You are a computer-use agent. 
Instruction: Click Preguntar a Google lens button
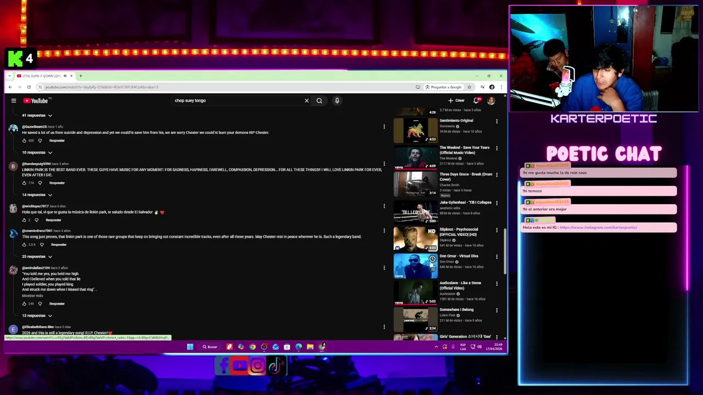443,87
